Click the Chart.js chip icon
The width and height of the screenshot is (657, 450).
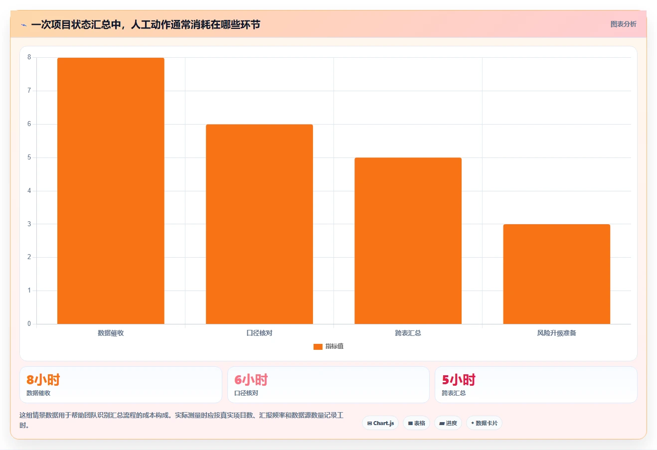tap(369, 423)
